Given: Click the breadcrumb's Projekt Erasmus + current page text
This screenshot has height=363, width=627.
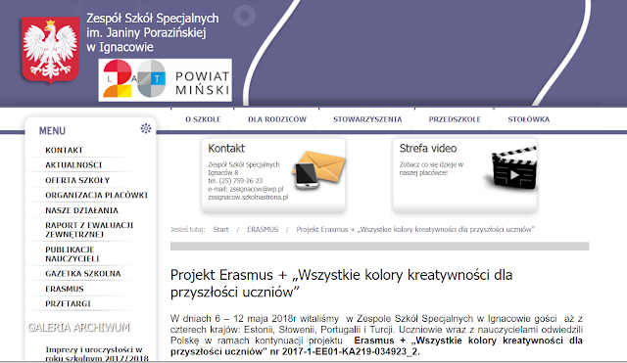Looking at the screenshot, I should pos(415,229).
